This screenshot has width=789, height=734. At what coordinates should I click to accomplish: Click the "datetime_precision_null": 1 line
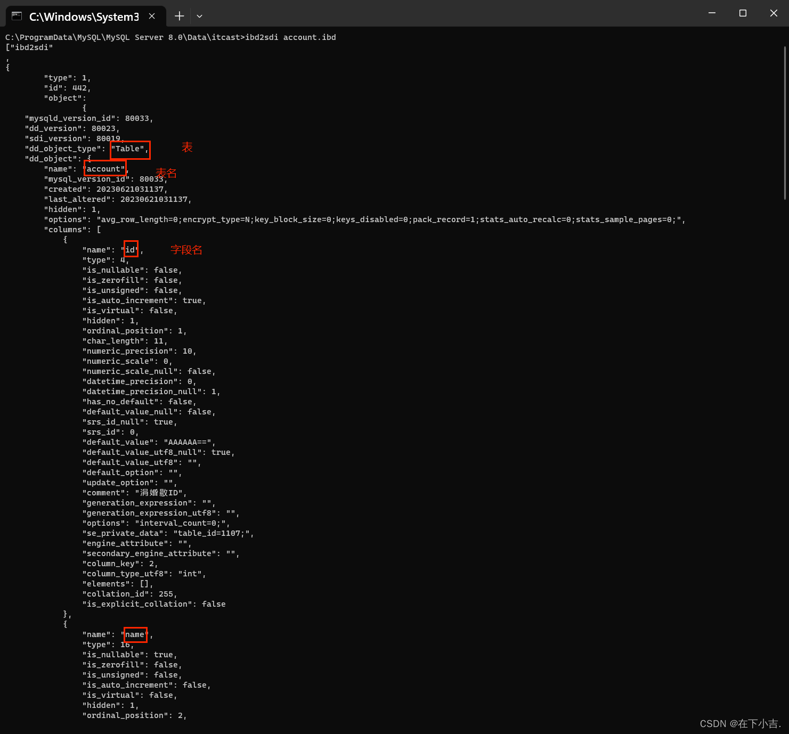pos(151,392)
